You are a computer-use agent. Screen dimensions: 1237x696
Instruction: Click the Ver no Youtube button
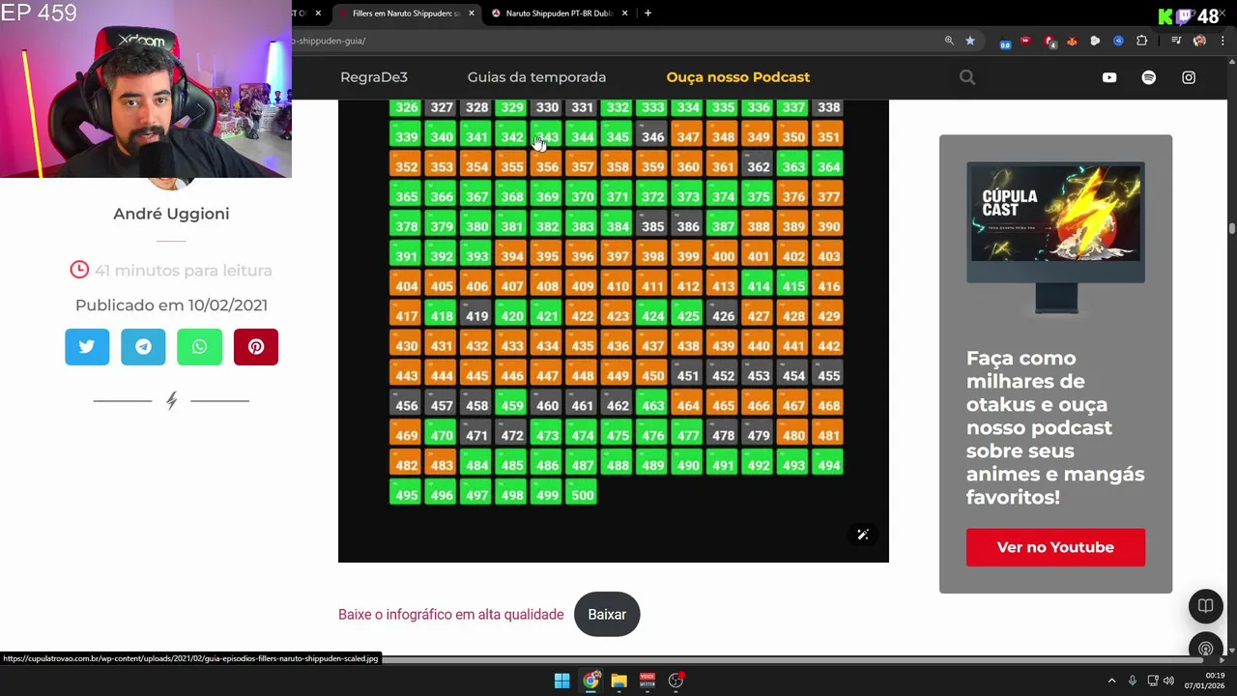pos(1055,547)
